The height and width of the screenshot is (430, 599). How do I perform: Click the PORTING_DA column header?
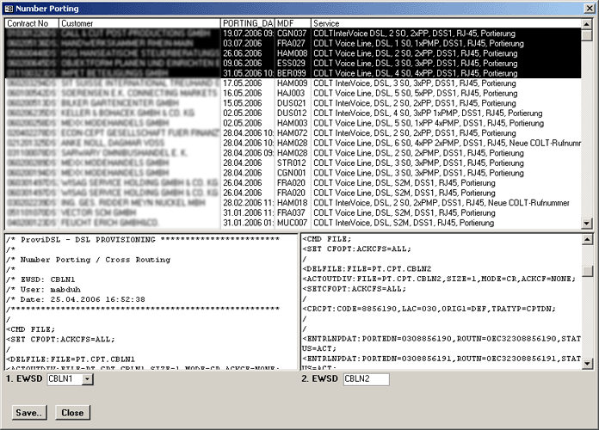(x=247, y=22)
